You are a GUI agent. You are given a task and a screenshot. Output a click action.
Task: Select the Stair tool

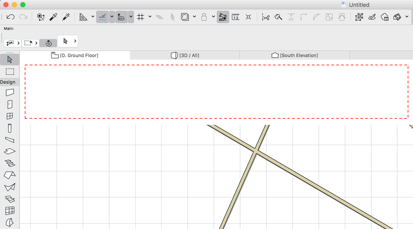tap(10, 163)
